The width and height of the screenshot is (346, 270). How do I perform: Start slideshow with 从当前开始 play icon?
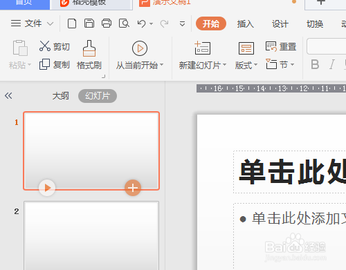pos(140,48)
